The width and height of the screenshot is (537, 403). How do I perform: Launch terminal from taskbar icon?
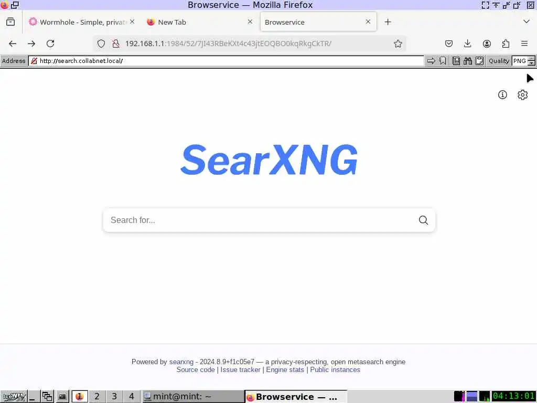tap(62, 397)
